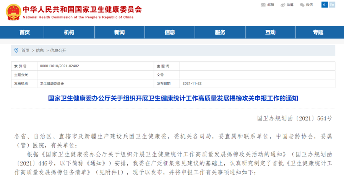Image resolution: width=344 pixels, height=177 pixels.
Task: Click the 主题词 label cell
Action: point(167,66)
